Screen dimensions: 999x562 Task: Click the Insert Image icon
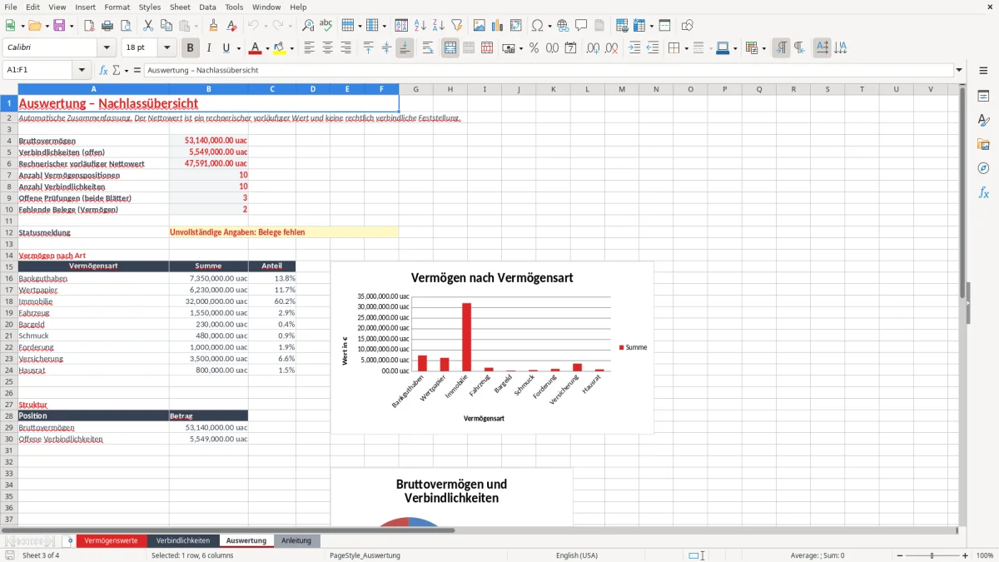480,26
